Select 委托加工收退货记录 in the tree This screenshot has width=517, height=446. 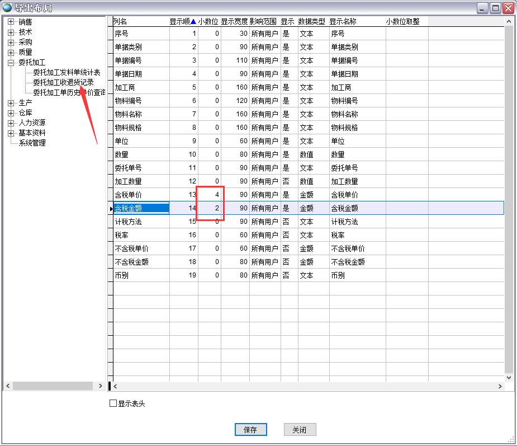coord(63,82)
